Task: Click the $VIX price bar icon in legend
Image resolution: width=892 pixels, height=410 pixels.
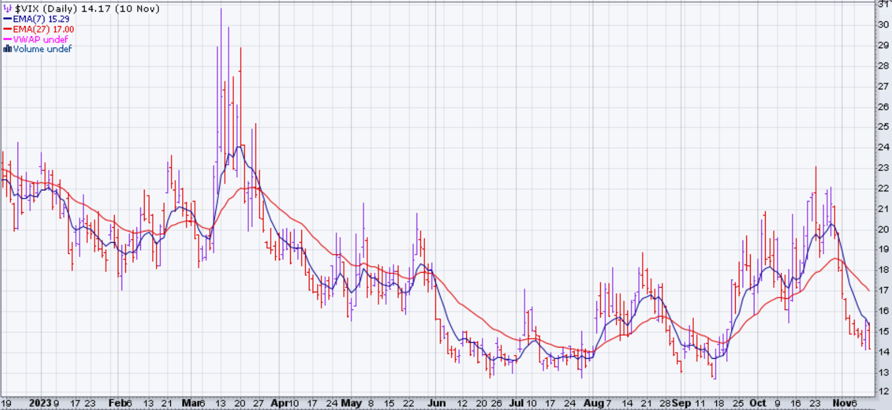Action: coord(7,9)
